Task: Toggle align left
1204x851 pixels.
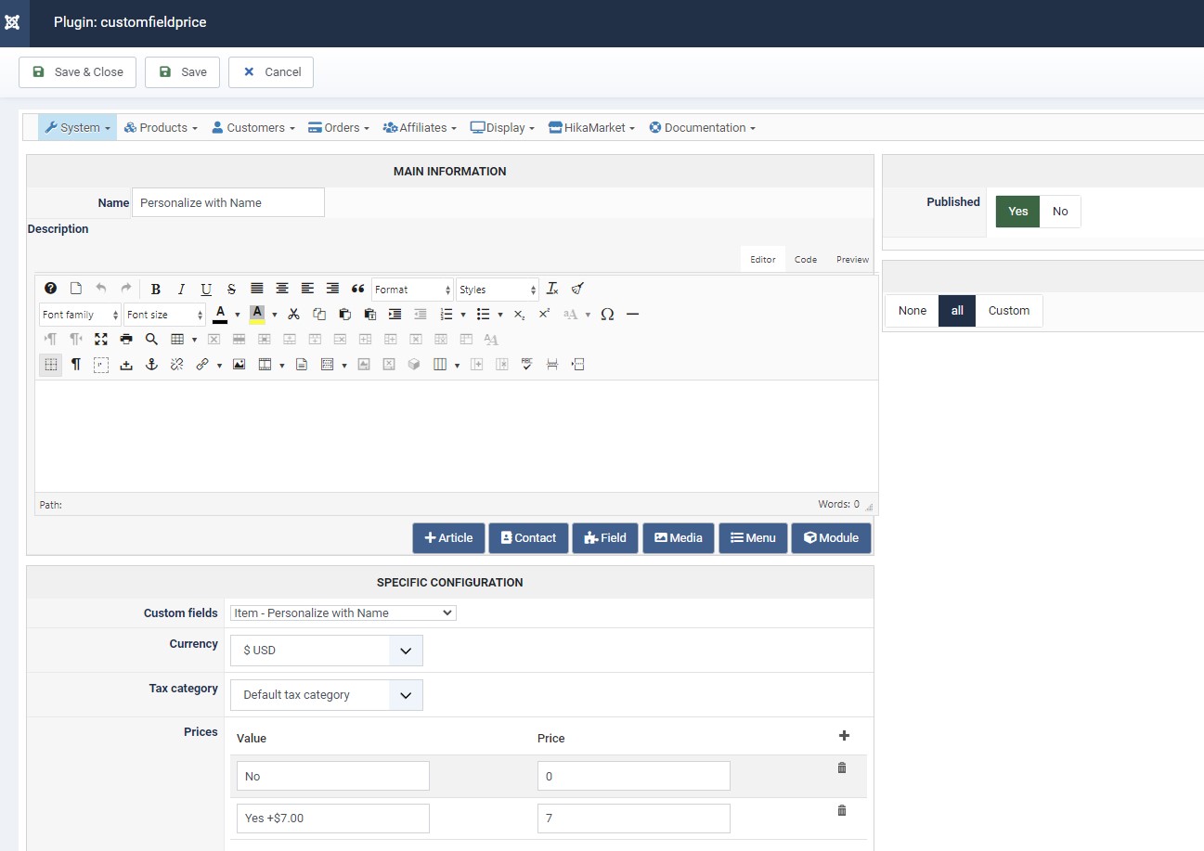Action: 307,289
